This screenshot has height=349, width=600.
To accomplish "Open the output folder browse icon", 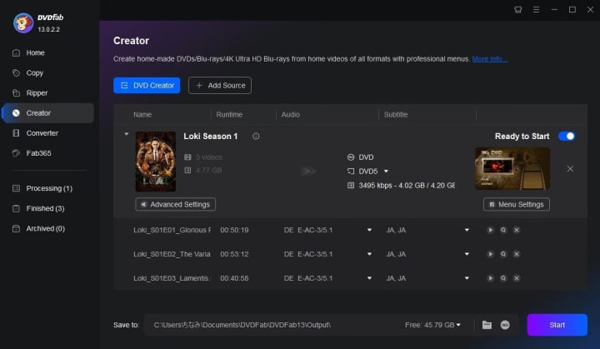I will point(487,325).
